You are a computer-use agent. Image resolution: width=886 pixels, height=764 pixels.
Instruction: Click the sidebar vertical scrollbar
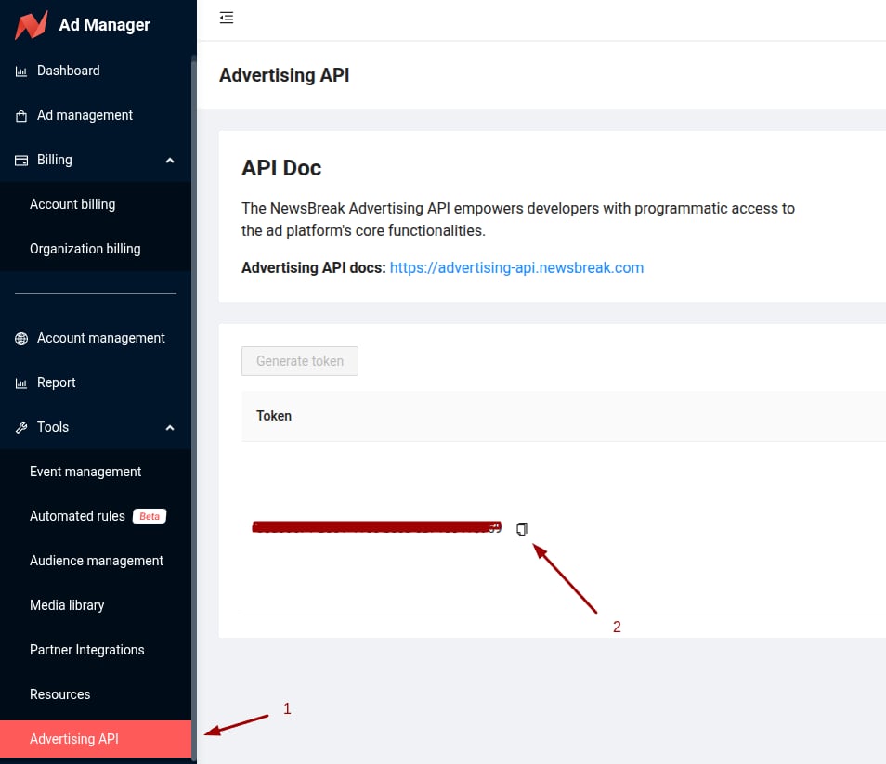pos(194,407)
